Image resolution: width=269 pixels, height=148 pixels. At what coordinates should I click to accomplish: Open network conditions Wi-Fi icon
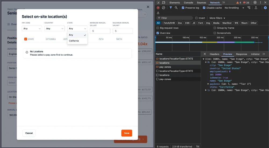click(x=249, y=8)
